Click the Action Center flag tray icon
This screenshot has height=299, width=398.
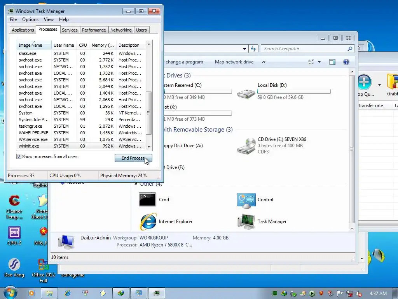click(x=340, y=294)
